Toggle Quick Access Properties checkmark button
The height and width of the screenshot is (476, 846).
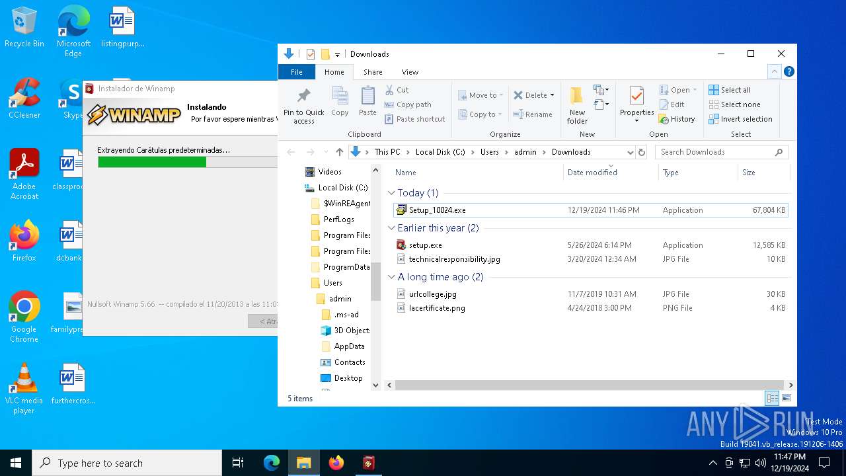pyautogui.click(x=311, y=54)
